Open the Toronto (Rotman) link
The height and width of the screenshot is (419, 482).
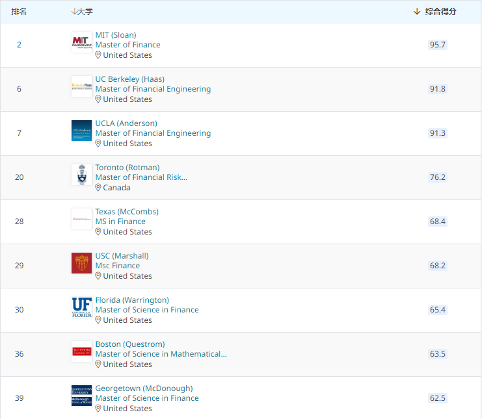pos(127,168)
